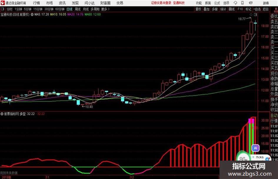278x179 pixels.
Task: Click the 10.48 low price label
Action: tap(89, 107)
